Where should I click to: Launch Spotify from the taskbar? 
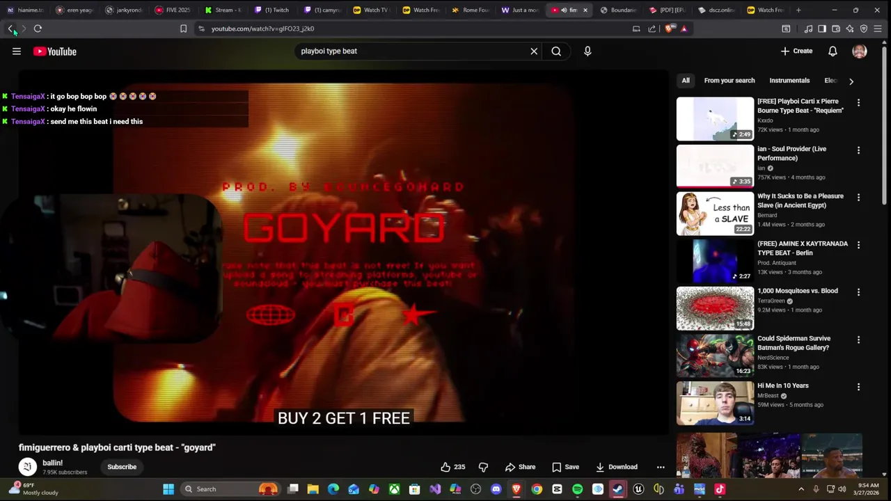coord(577,489)
